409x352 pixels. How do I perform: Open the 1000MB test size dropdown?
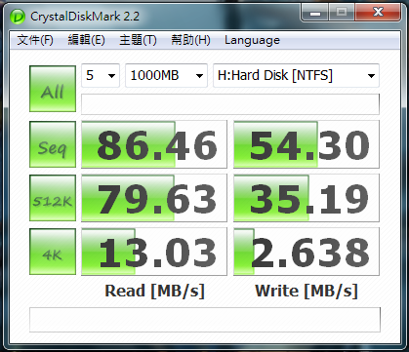pyautogui.click(x=166, y=76)
